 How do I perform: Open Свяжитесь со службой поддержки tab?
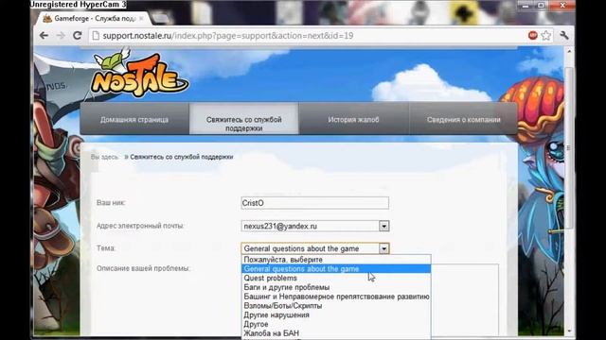pyautogui.click(x=244, y=120)
